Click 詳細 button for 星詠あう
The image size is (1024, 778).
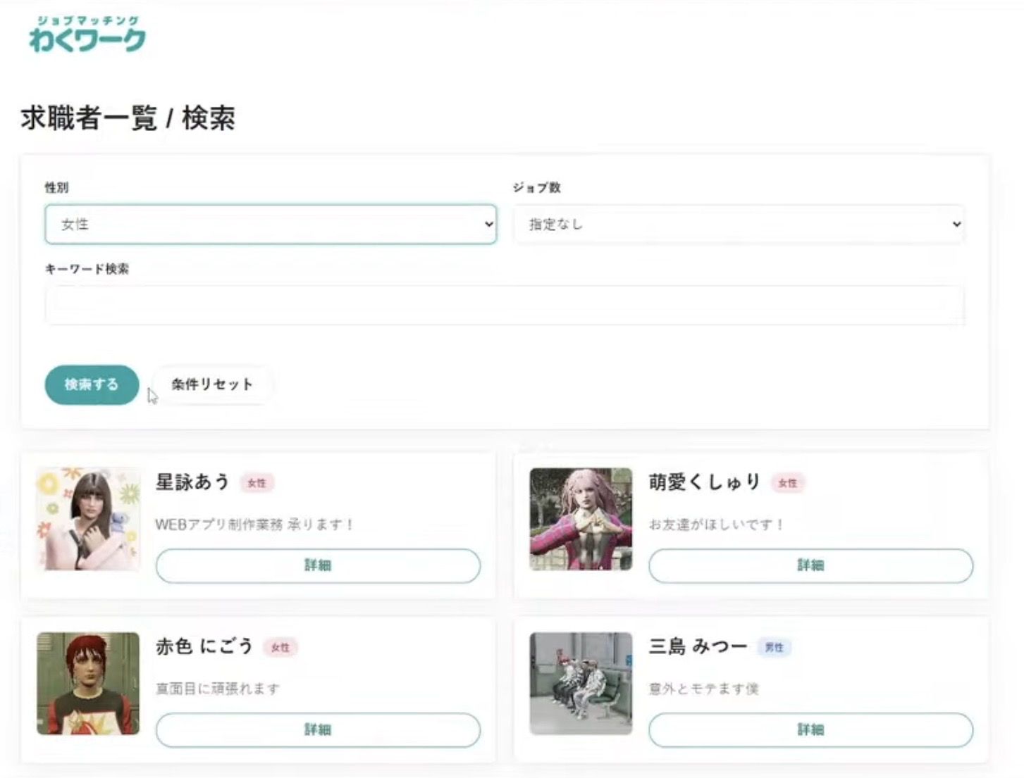(318, 565)
